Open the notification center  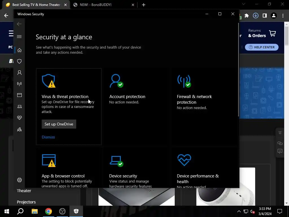pos(280,211)
